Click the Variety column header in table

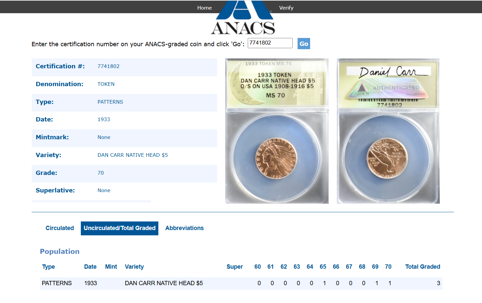pos(134,267)
